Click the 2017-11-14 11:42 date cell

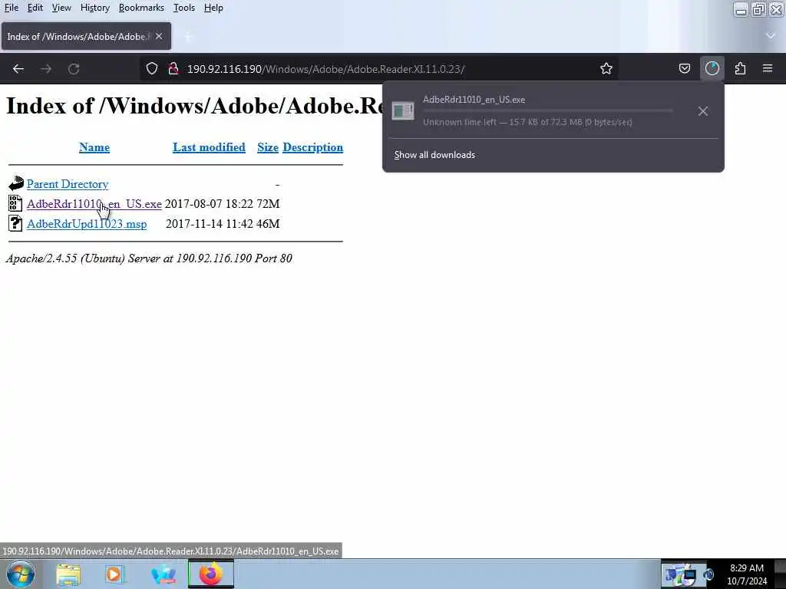209,224
